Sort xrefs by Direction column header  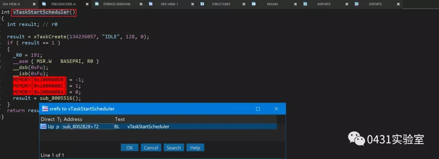tap(48, 119)
